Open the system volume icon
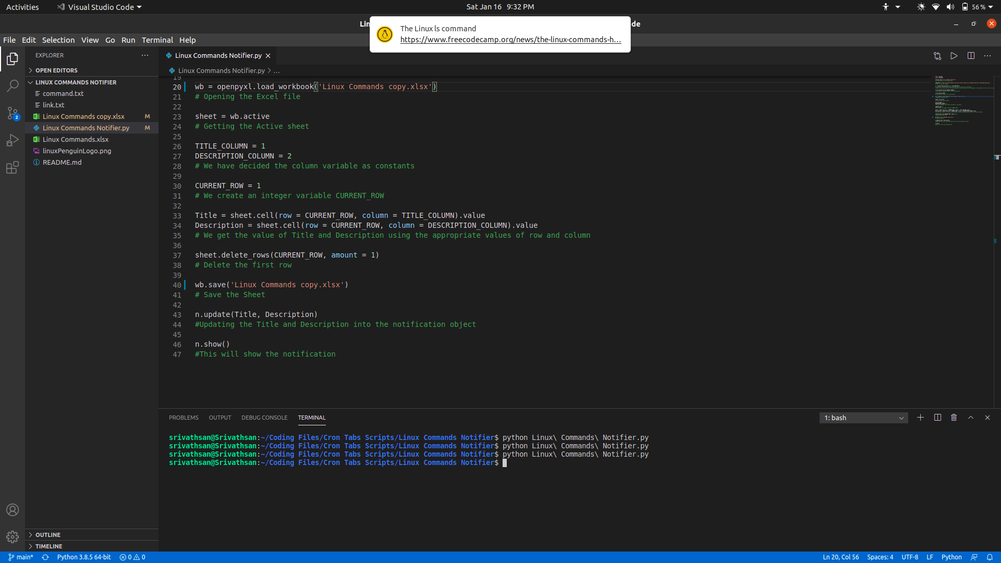1001x563 pixels. [950, 7]
